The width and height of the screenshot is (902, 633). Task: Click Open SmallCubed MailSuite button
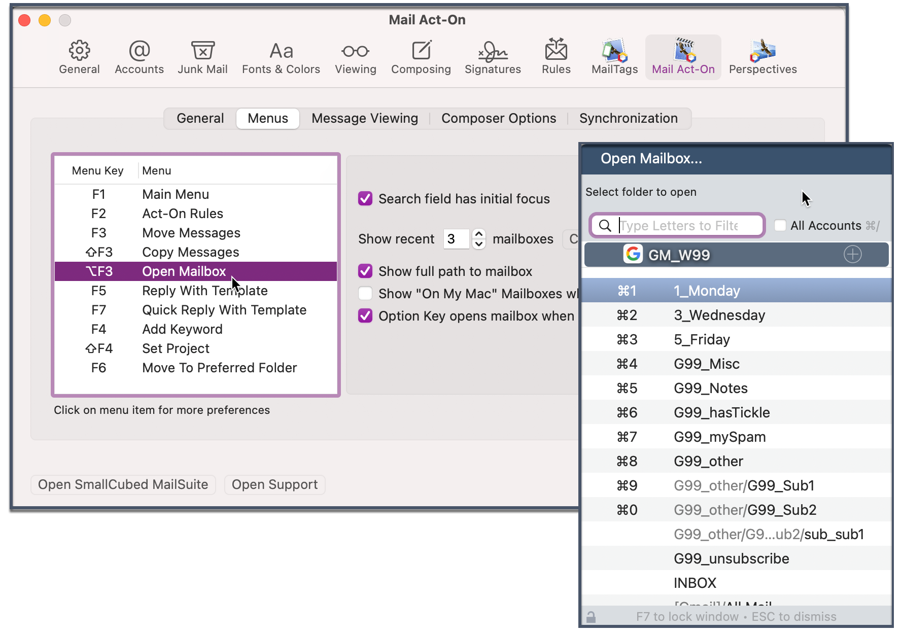point(123,484)
